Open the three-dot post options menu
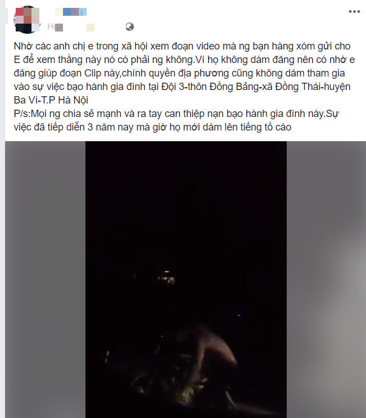 pyautogui.click(x=354, y=11)
